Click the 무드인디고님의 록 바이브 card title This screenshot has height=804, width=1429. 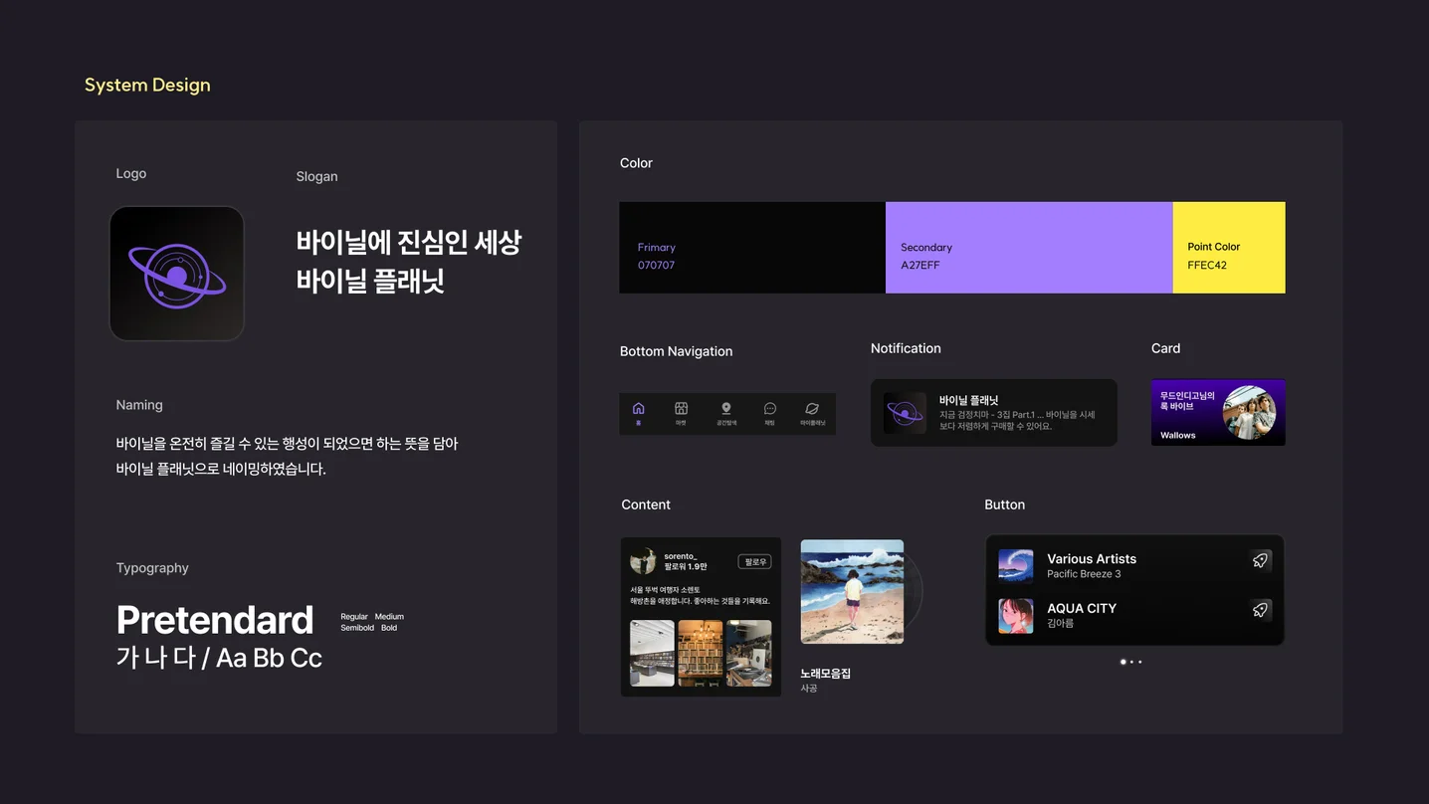pos(1187,401)
